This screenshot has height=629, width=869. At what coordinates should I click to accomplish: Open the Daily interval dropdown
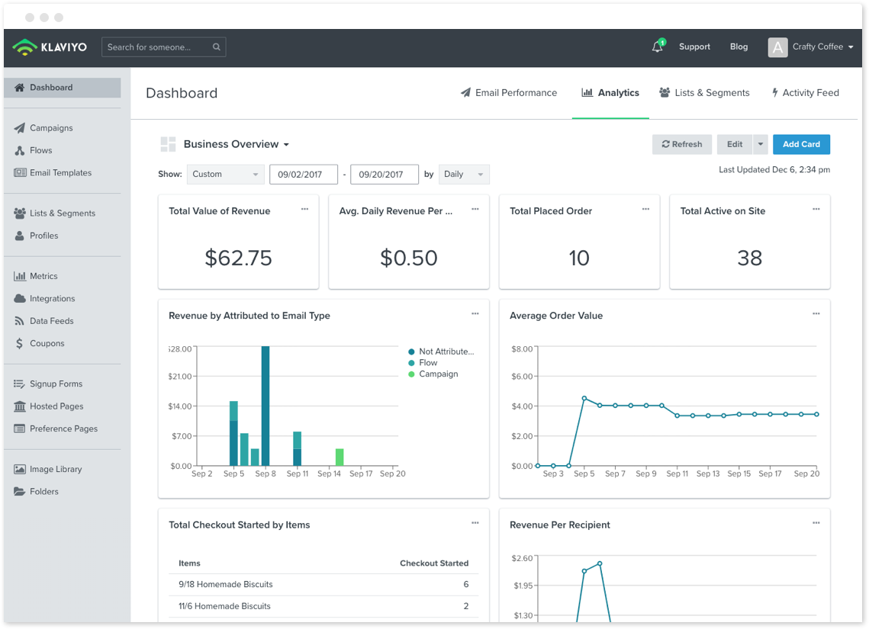point(464,175)
